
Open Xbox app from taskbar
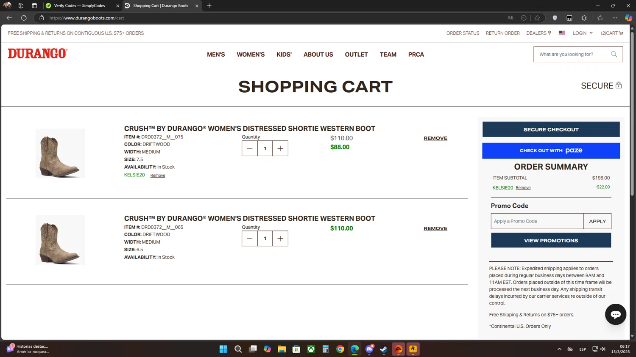tap(311, 349)
